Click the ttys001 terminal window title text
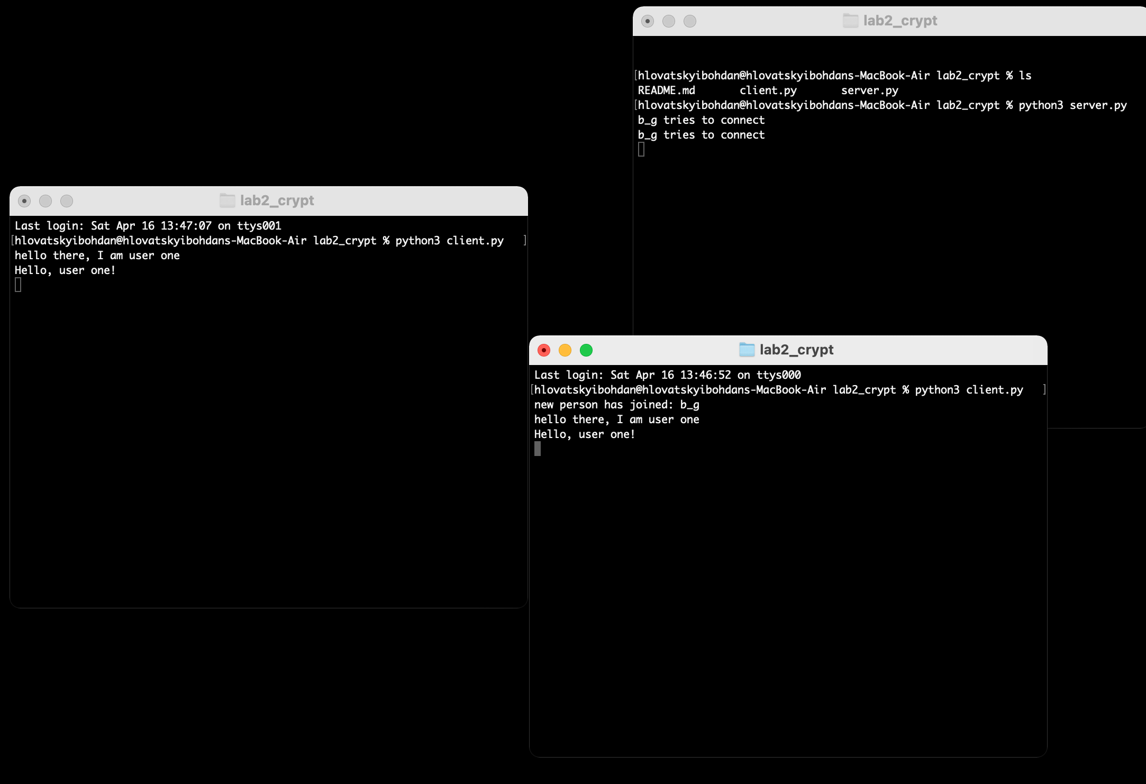Image resolution: width=1146 pixels, height=784 pixels. click(277, 200)
